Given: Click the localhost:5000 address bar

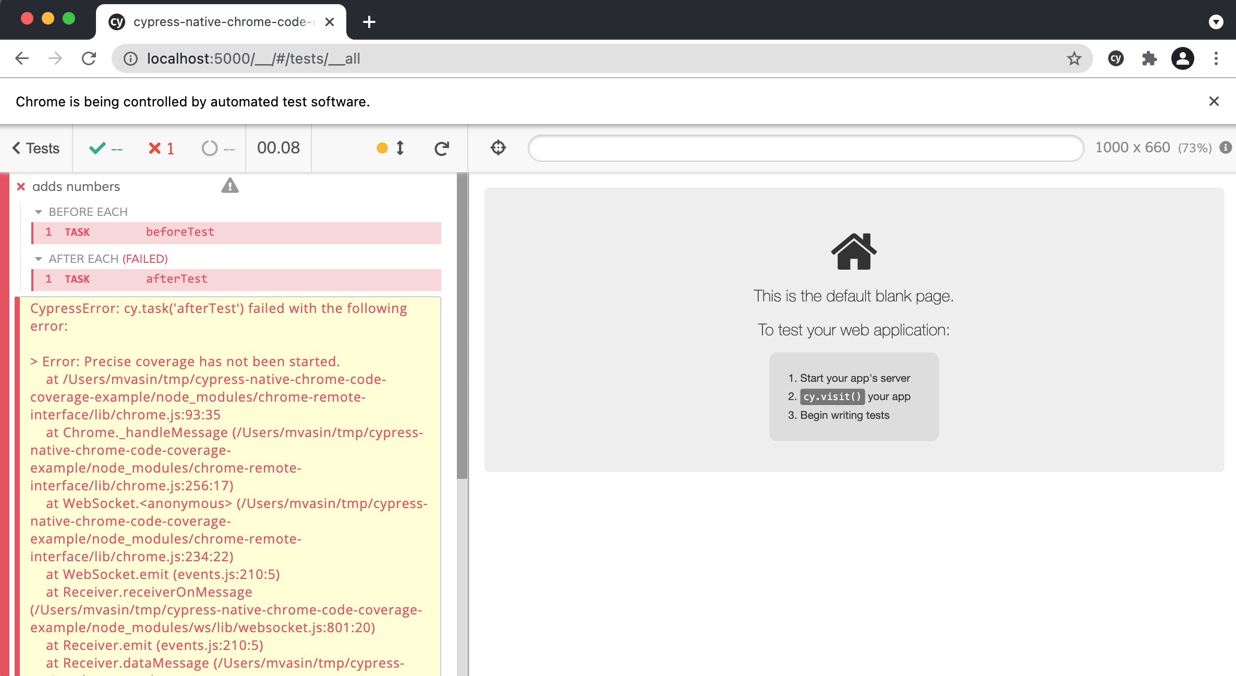Looking at the screenshot, I should pos(602,58).
